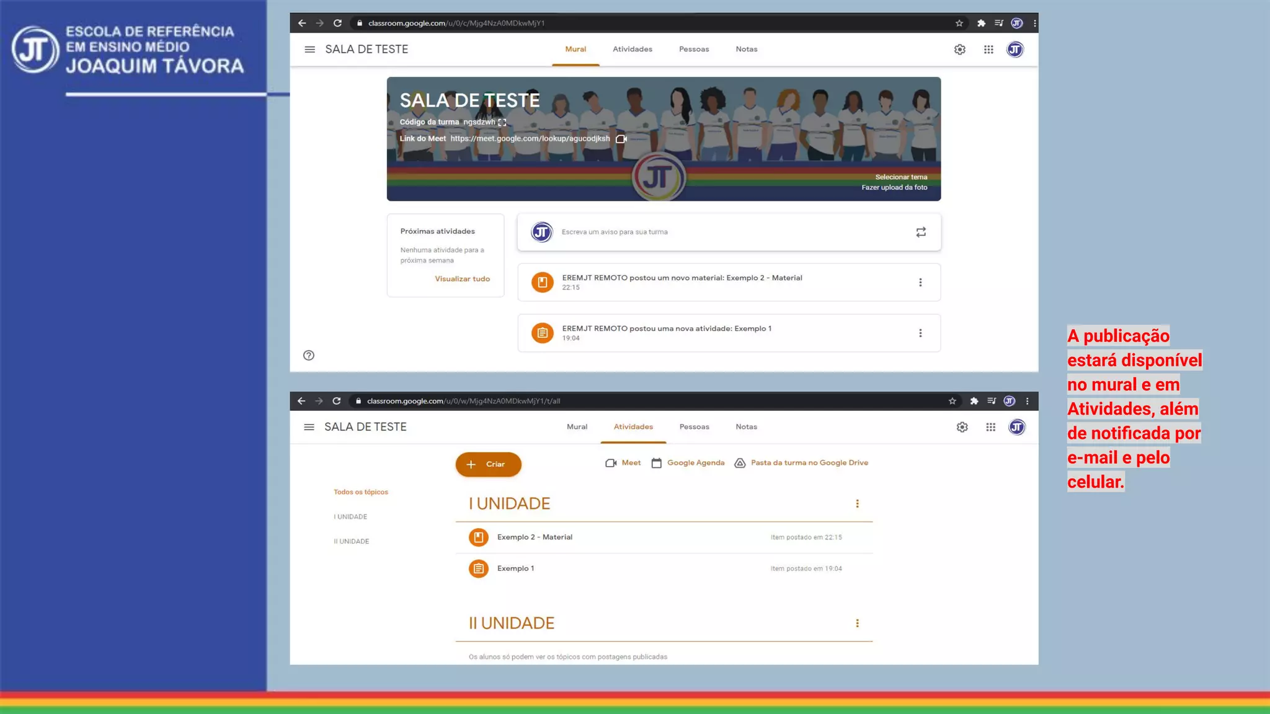This screenshot has height=714, width=1270.
Task: Open Notas tab in the Mural window
Action: click(747, 49)
